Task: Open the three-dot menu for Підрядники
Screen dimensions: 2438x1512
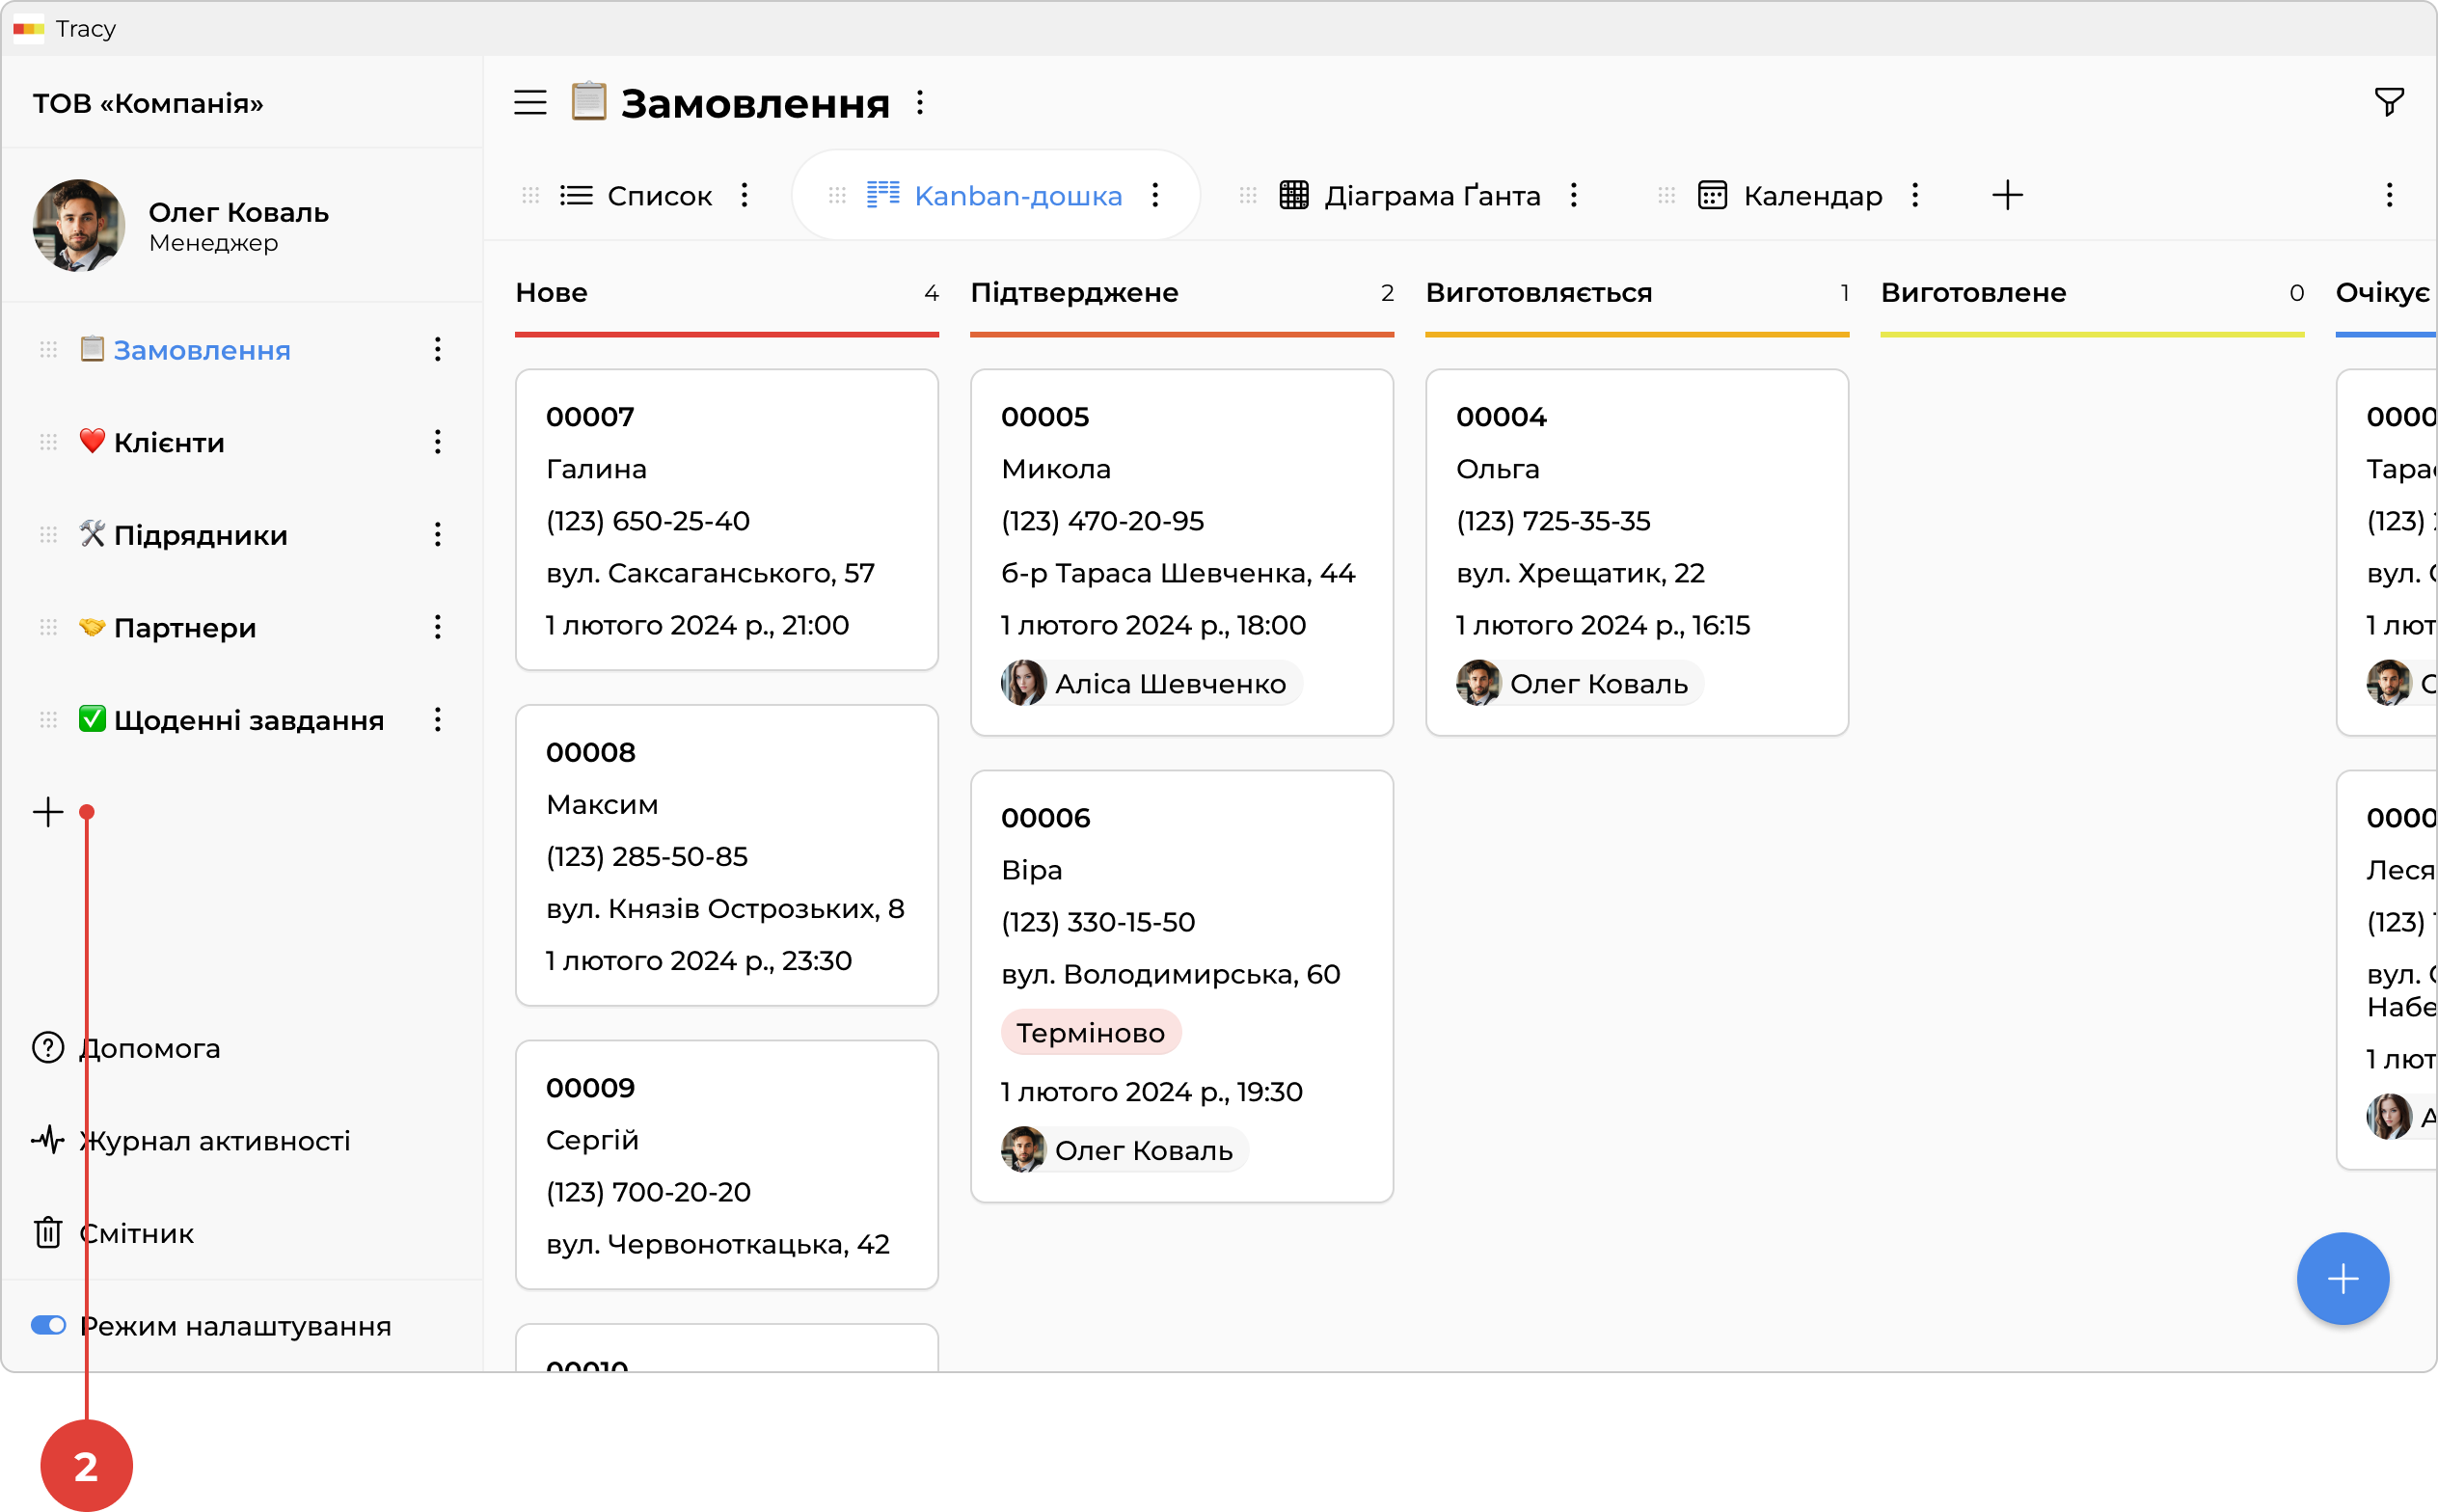Action: point(437,535)
